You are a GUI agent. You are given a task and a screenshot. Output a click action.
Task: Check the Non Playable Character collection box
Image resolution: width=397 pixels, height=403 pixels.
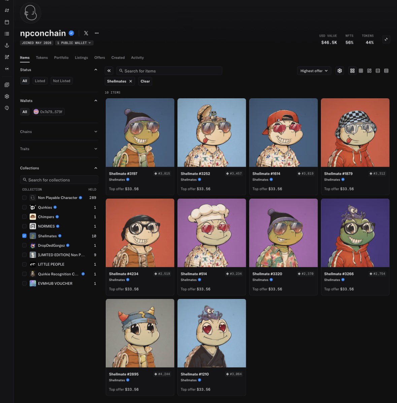point(25,198)
